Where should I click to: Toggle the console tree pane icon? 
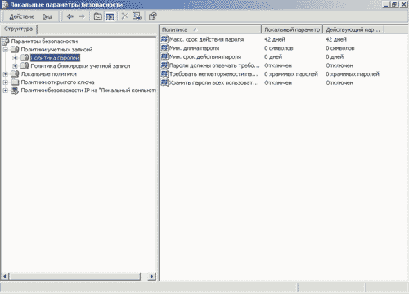[x=110, y=16]
